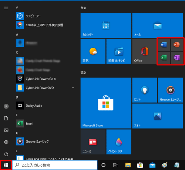
Task: Launch Groove ミュージック from the app list
Action: (x=46, y=141)
